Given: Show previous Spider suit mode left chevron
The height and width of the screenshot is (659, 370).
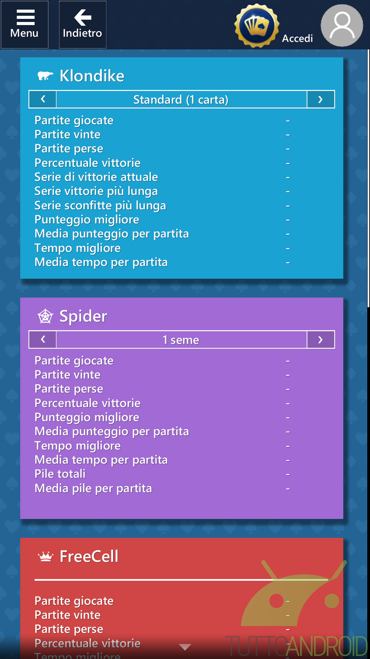Looking at the screenshot, I should (43, 339).
